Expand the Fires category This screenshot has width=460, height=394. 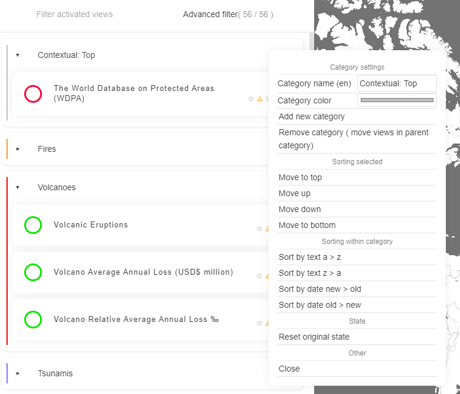tap(18, 149)
